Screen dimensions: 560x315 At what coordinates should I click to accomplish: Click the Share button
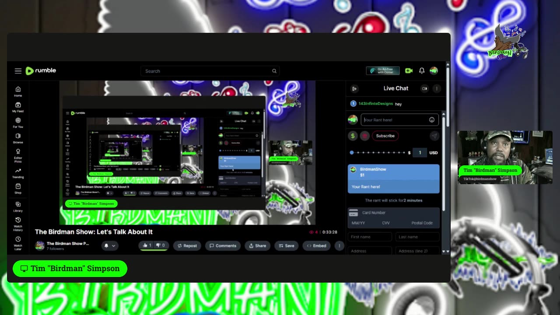[257, 246]
